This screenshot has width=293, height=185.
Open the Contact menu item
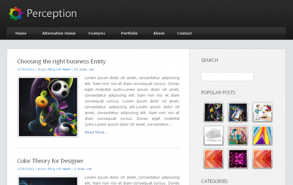point(185,33)
